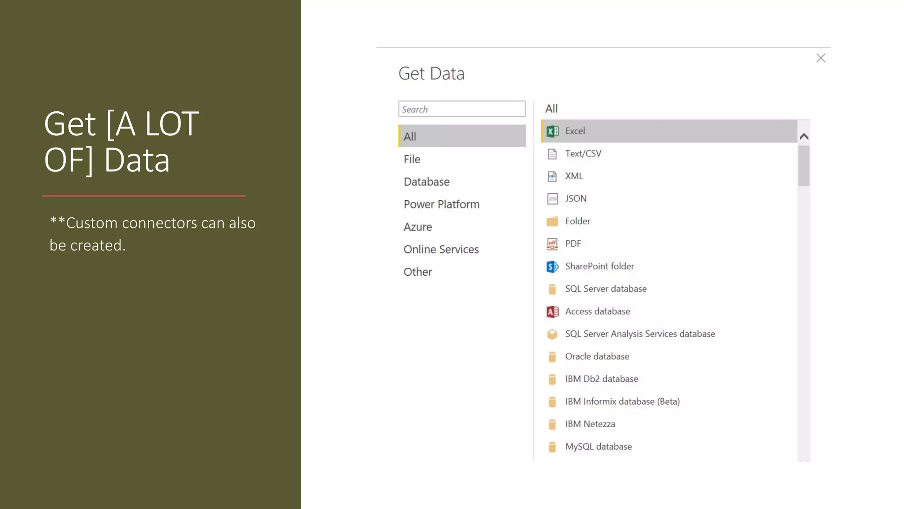This screenshot has width=904, height=509.
Task: Close the Get Data dialog
Action: tap(821, 58)
